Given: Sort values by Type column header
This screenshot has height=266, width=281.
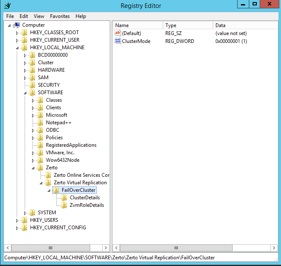Looking at the screenshot, I should (x=188, y=25).
